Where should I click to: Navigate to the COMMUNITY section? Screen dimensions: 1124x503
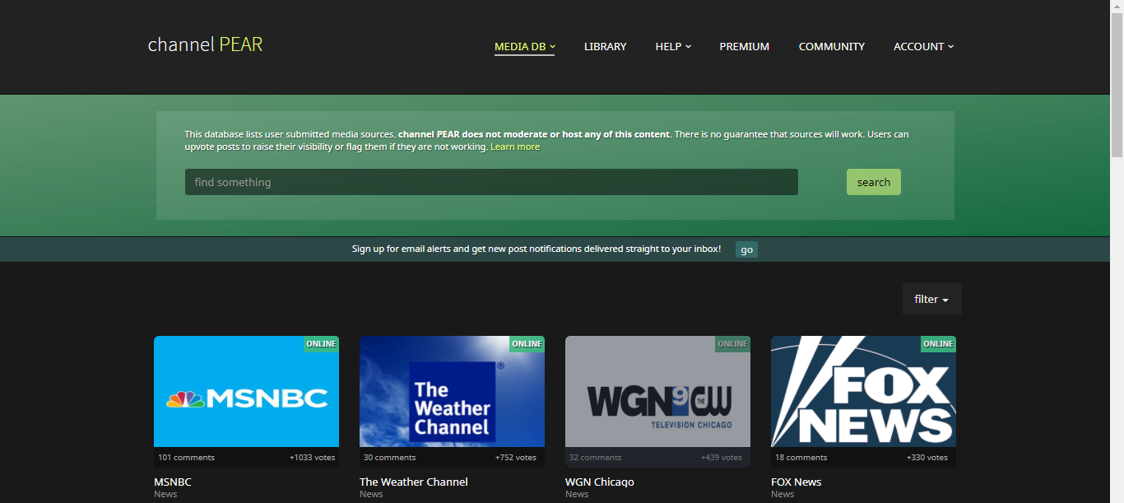tap(831, 47)
